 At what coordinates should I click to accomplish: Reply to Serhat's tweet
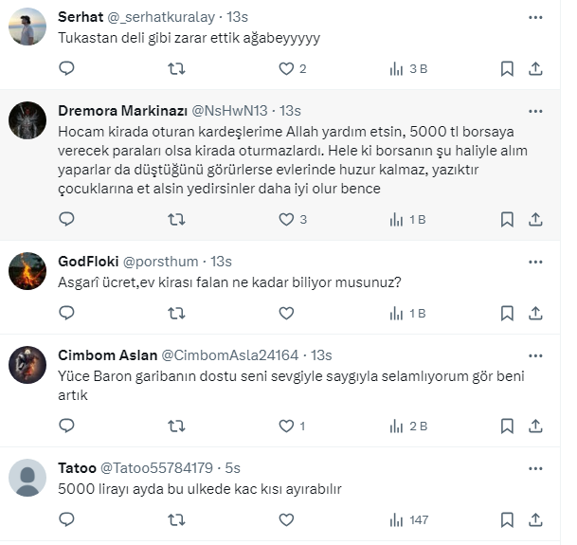[66, 68]
